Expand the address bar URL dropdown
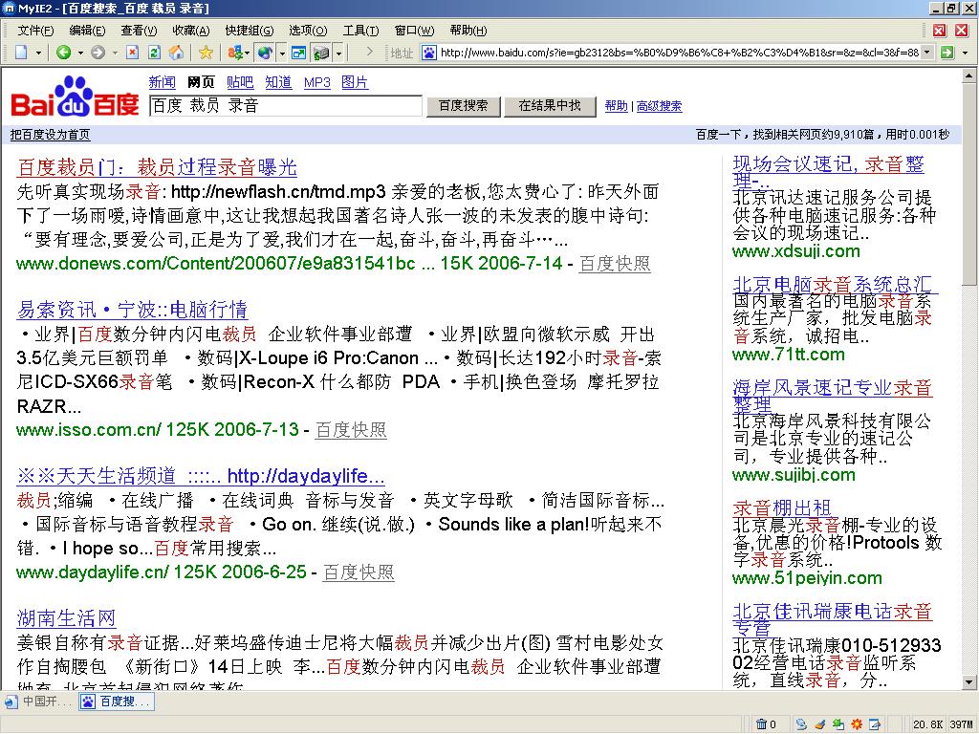The image size is (979, 734). point(927,53)
